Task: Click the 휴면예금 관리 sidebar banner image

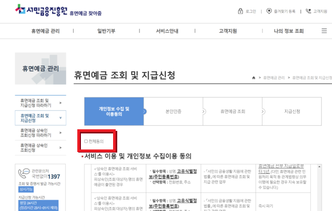Action: pyautogui.click(x=40, y=69)
